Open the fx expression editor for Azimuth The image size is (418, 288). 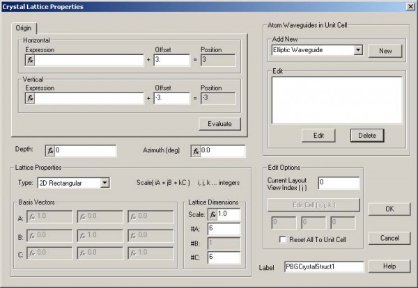195,150
